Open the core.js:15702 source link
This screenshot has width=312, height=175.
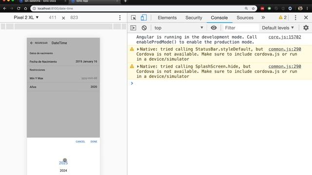285,37
